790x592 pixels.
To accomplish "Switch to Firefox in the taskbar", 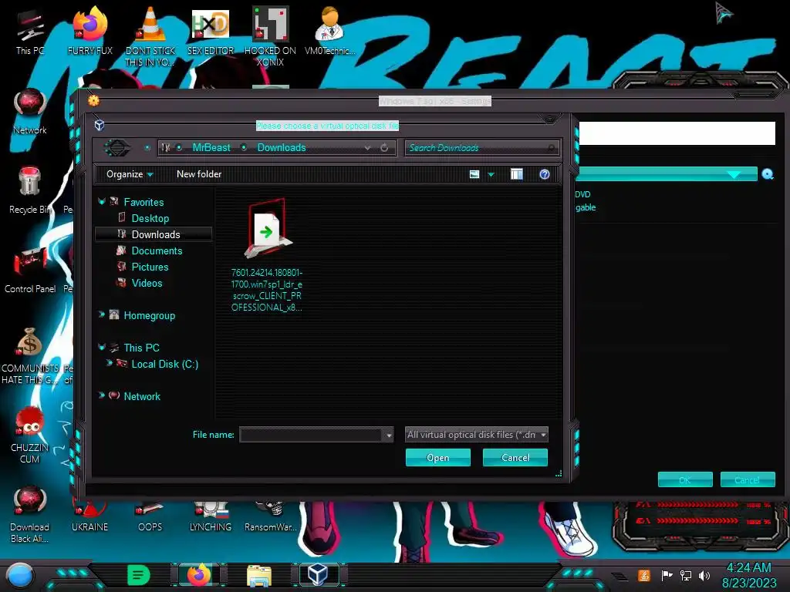I will (x=199, y=575).
